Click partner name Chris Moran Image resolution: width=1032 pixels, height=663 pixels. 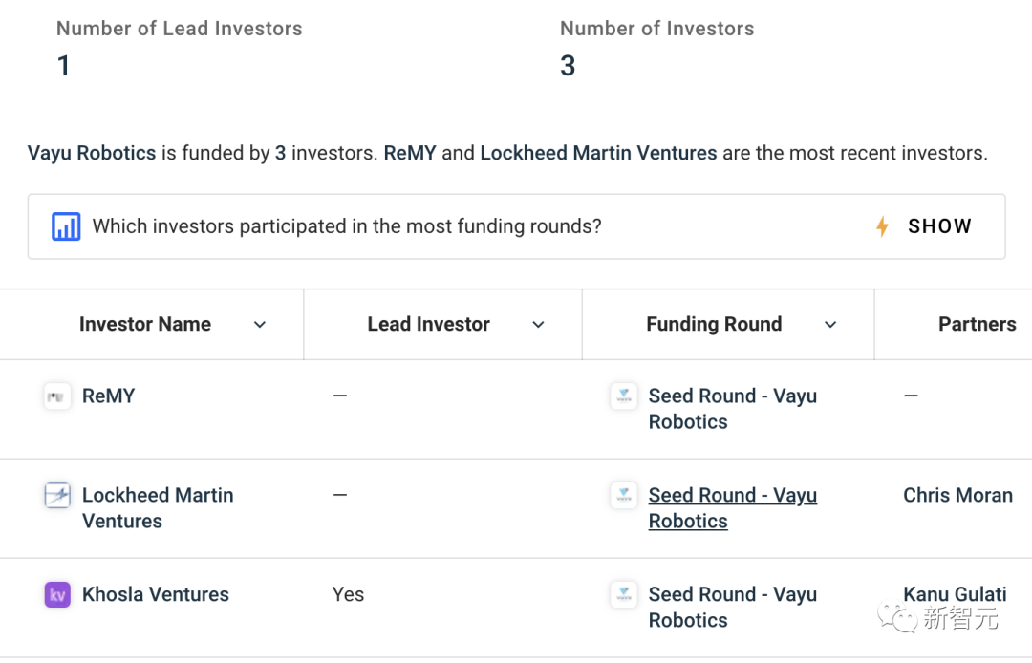(x=957, y=496)
